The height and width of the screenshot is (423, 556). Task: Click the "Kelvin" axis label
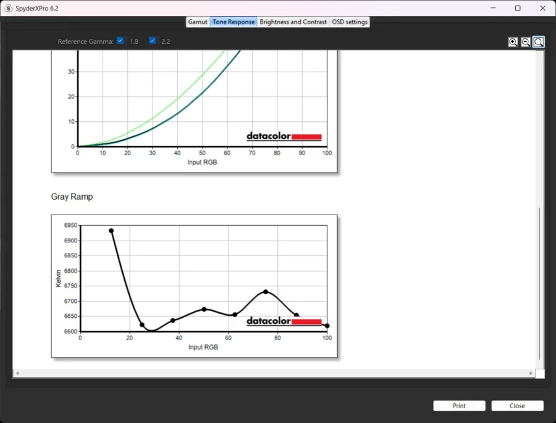pyautogui.click(x=59, y=278)
